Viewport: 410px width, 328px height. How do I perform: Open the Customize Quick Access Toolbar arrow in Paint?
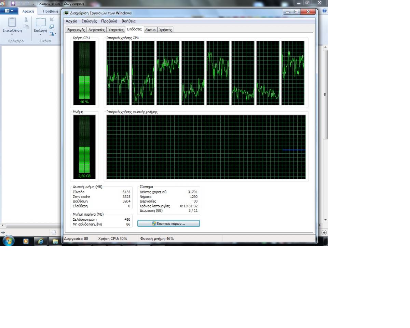coord(34,3)
